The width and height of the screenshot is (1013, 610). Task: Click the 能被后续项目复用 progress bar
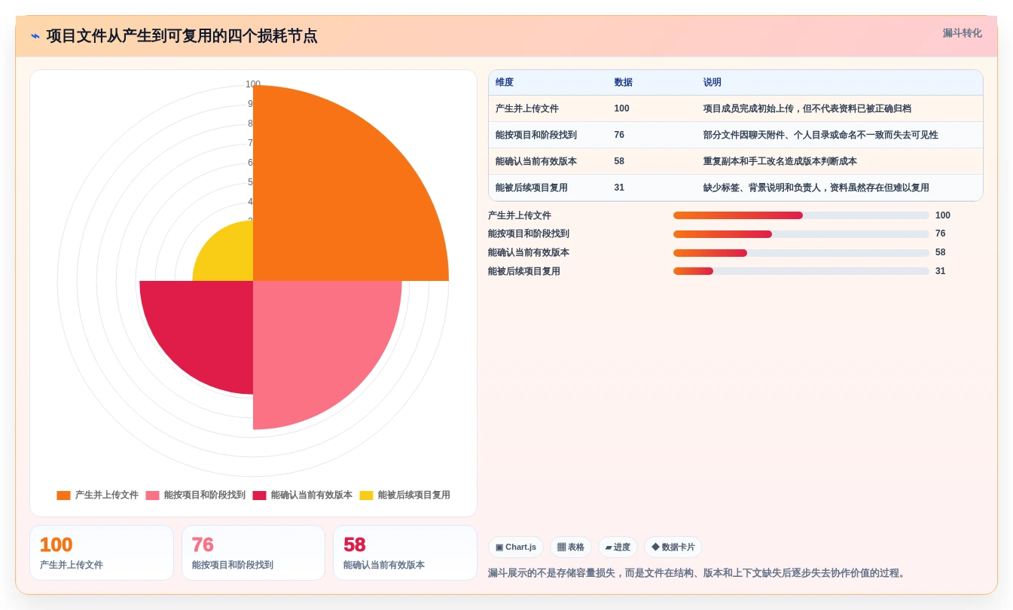point(801,271)
